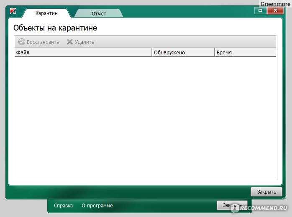Click the Восстановить button

point(39,42)
